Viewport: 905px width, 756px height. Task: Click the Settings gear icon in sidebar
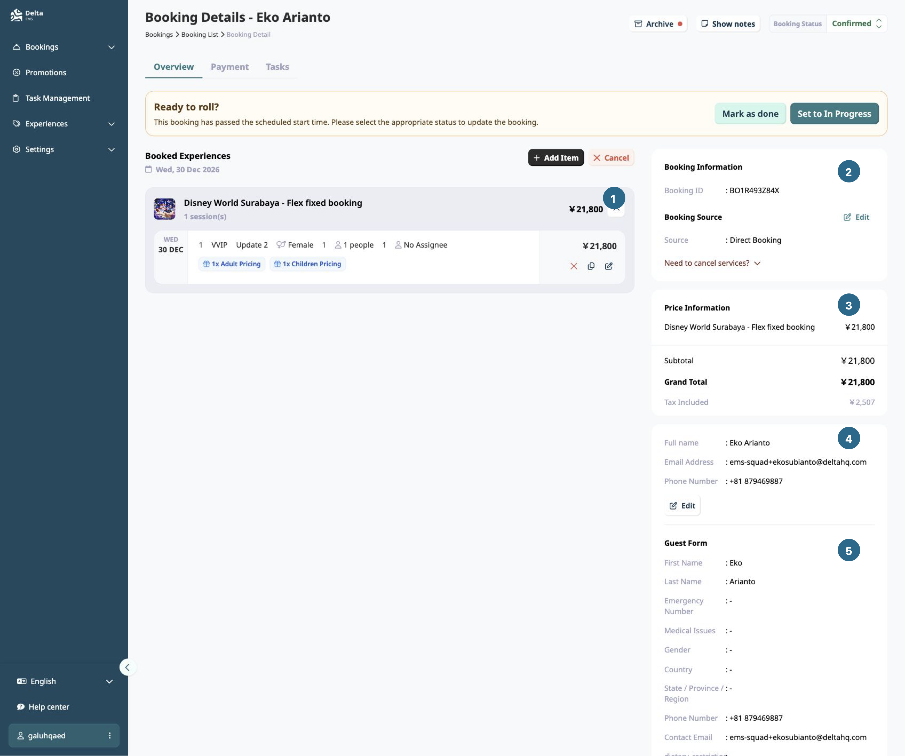16,149
